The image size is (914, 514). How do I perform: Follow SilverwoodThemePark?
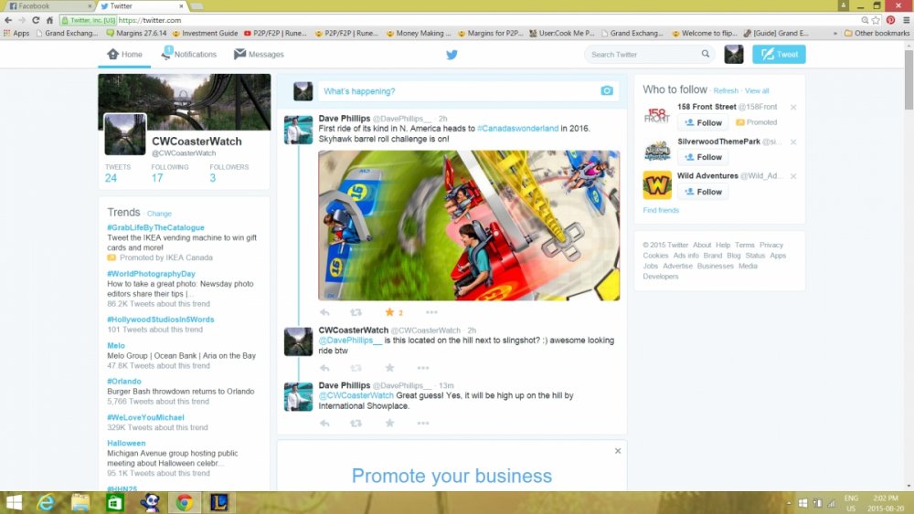(x=703, y=157)
